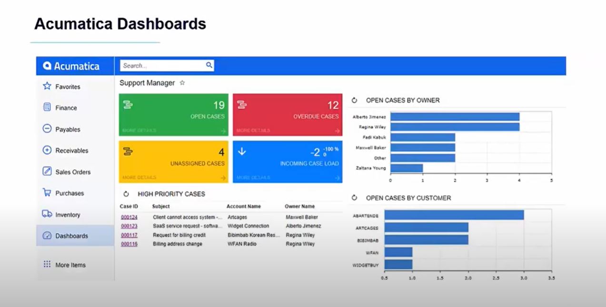Click More Details on Unassigned Cases tile
Viewport: 606px width, 307px height.
tap(139, 177)
